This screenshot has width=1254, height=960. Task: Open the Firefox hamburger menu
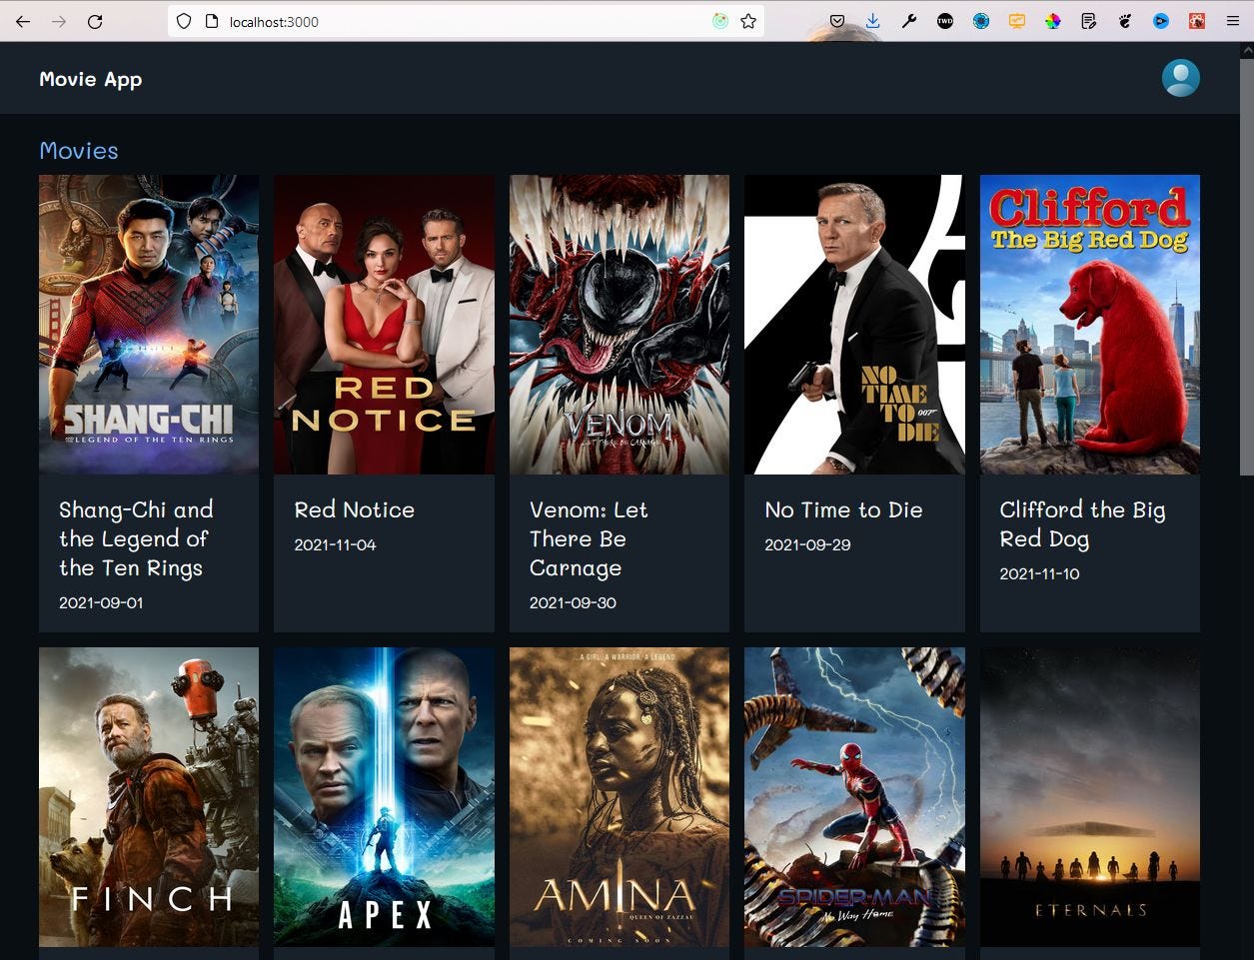pos(1233,21)
